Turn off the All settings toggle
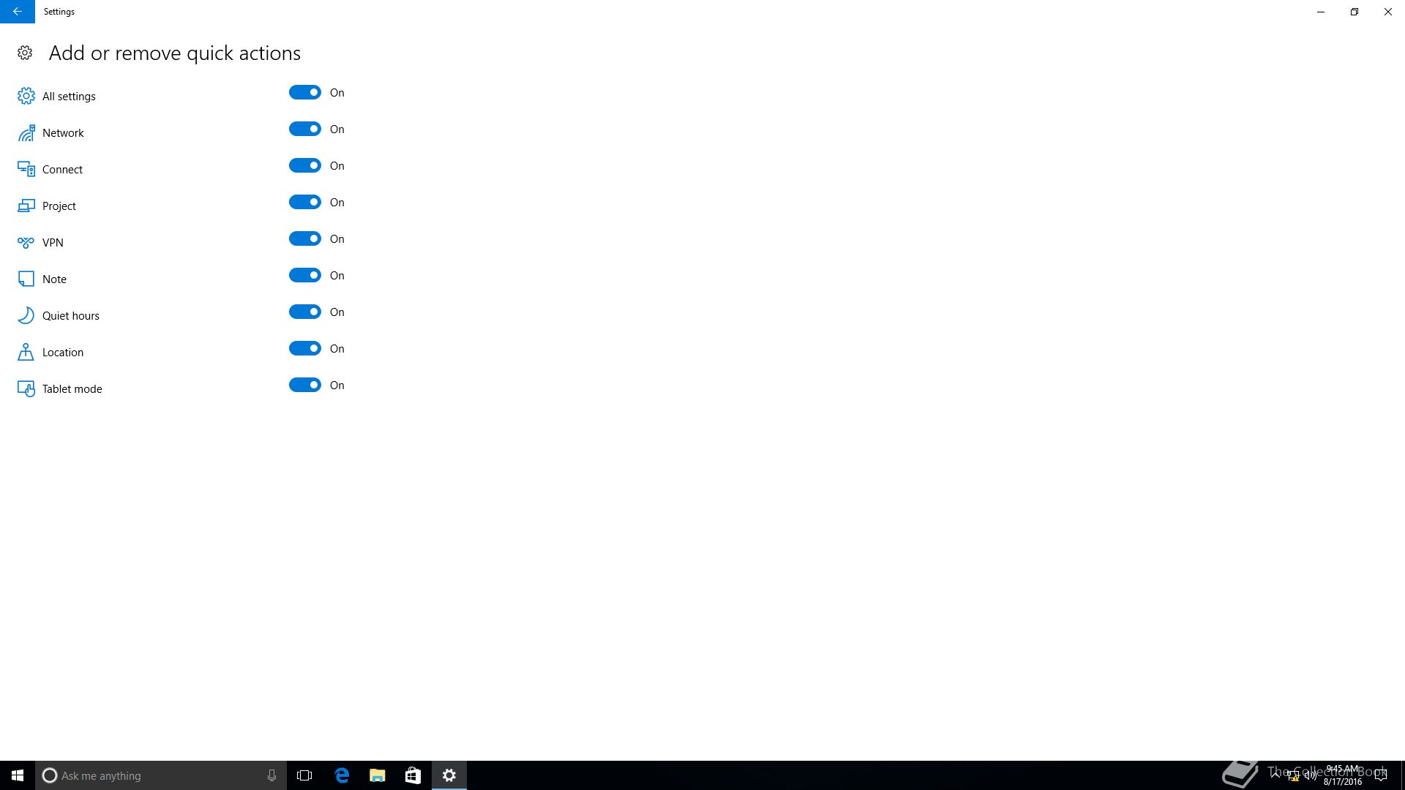The height and width of the screenshot is (790, 1405). pos(304,93)
